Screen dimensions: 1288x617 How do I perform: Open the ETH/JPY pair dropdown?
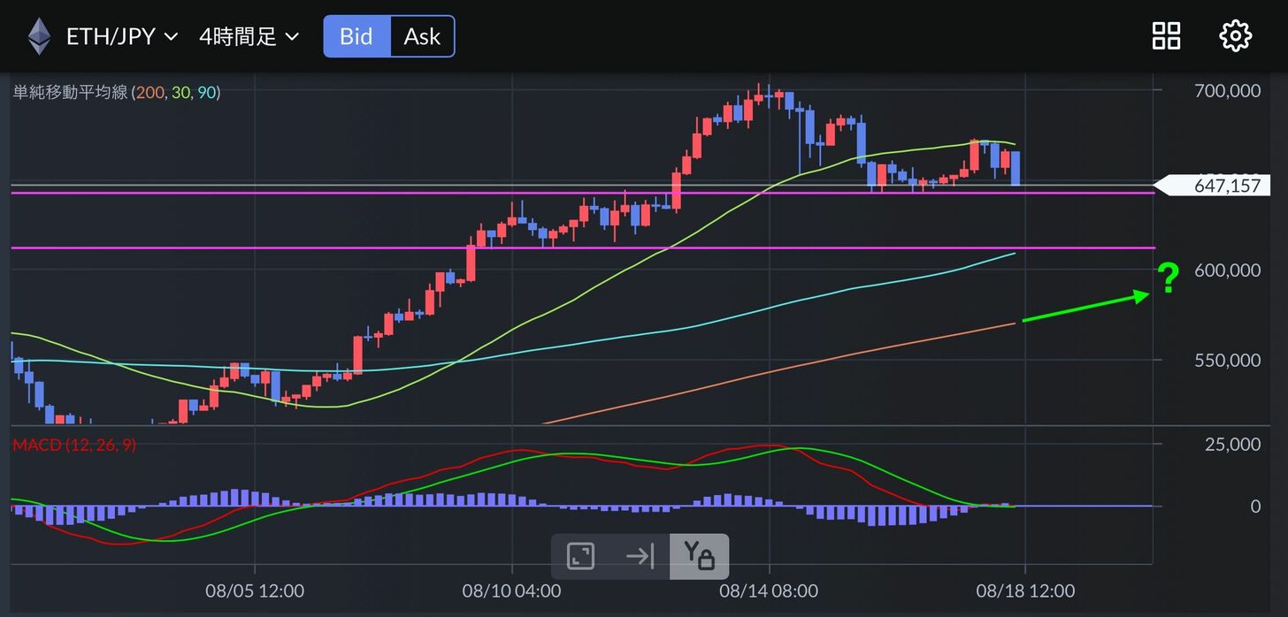click(x=122, y=36)
